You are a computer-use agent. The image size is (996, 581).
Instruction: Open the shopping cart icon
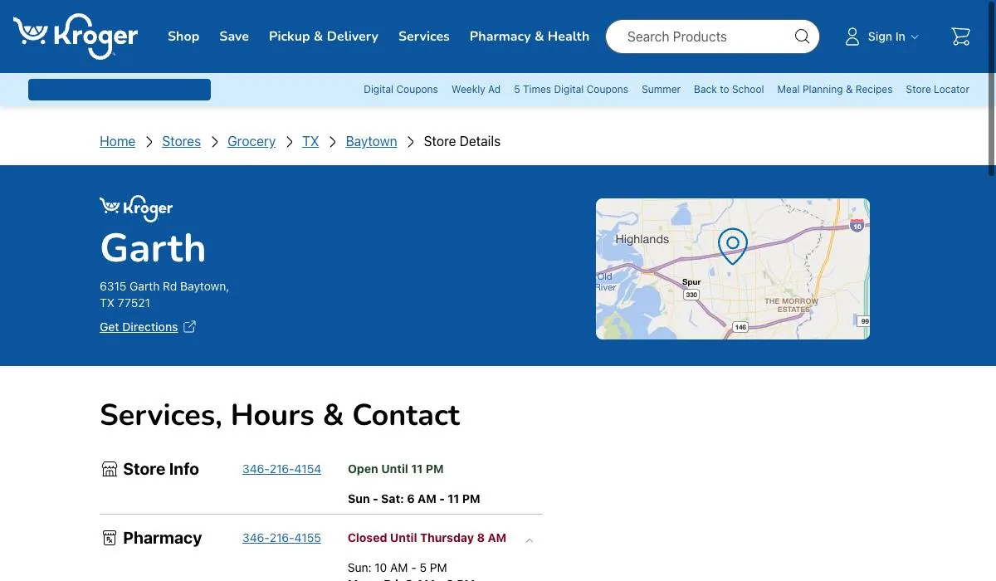960,37
